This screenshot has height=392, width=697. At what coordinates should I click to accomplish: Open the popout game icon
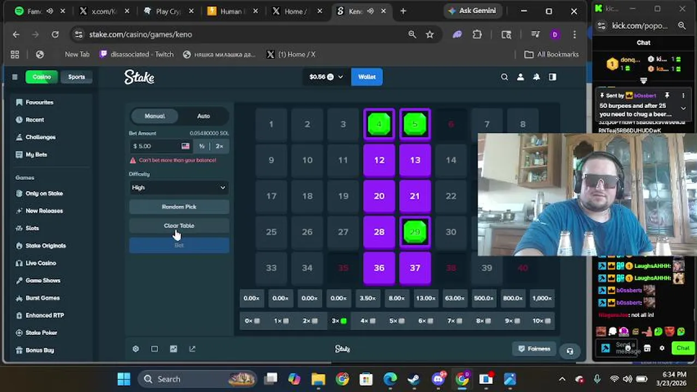(x=192, y=349)
